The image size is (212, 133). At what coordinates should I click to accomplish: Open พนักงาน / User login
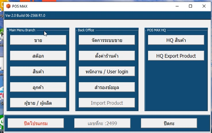pos(107,71)
